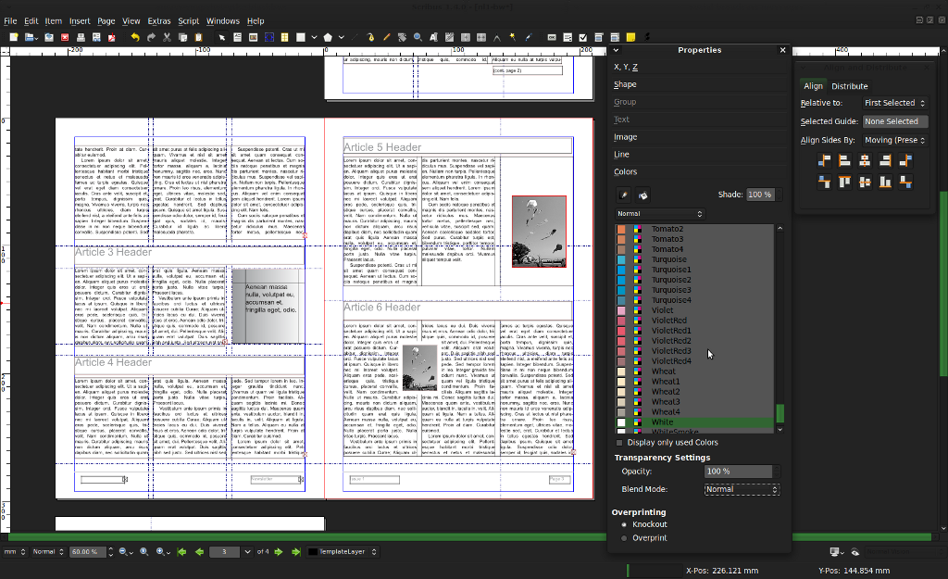This screenshot has height=579, width=948.
Task: Open the Windows menu
Action: tap(223, 20)
